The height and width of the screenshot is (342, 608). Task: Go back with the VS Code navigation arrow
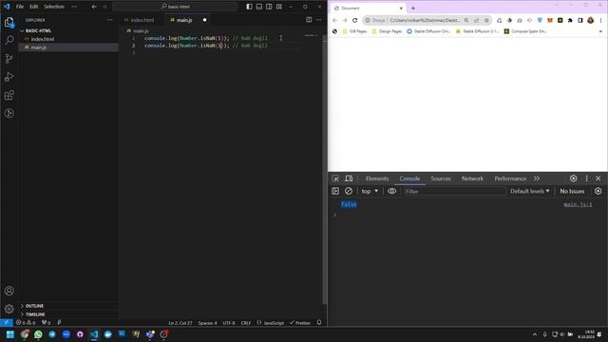94,7
